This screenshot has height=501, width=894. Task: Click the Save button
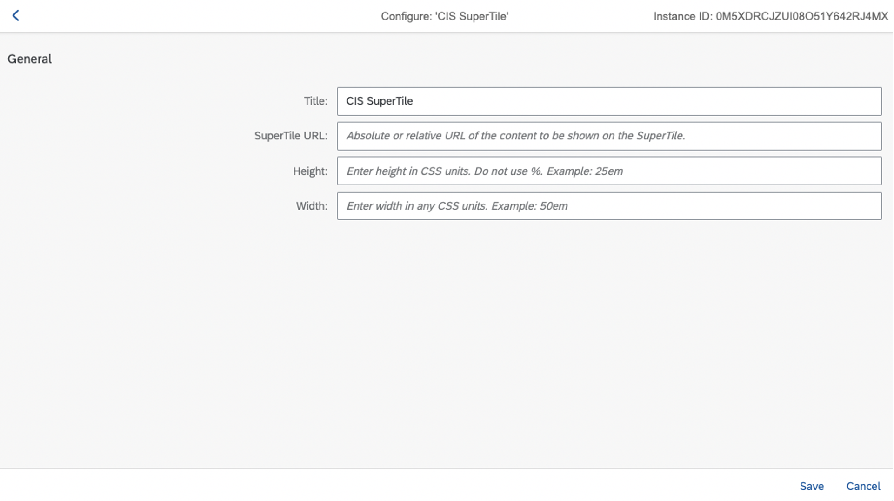click(812, 486)
